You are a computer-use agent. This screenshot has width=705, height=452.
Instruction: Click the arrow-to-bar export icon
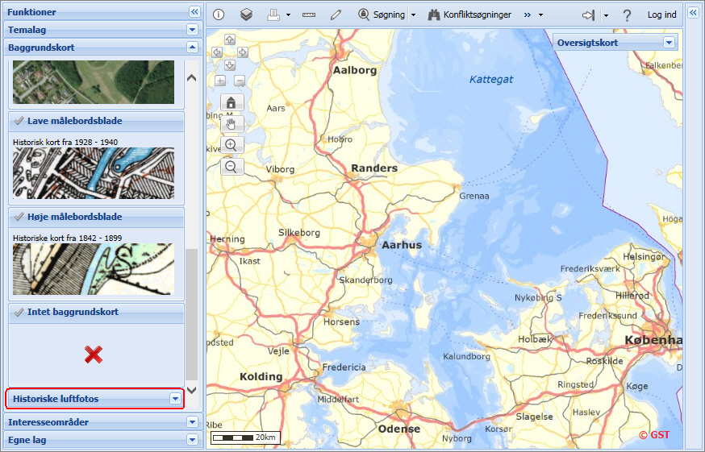[589, 15]
